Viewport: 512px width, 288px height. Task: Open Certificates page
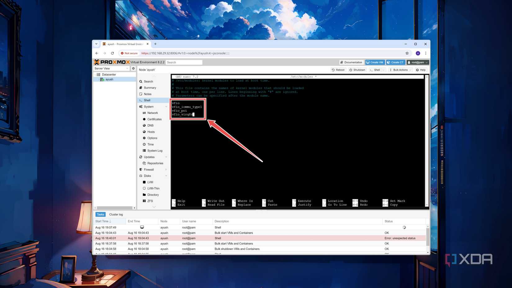tap(154, 119)
